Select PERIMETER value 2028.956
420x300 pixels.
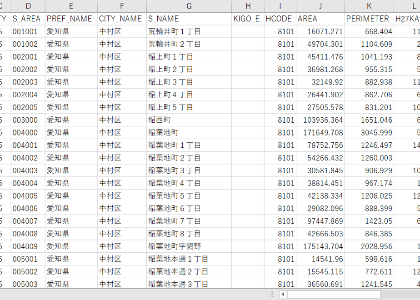[x=369, y=246]
